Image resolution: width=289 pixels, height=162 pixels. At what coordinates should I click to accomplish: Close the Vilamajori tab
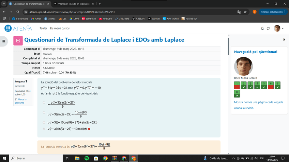click(93, 4)
